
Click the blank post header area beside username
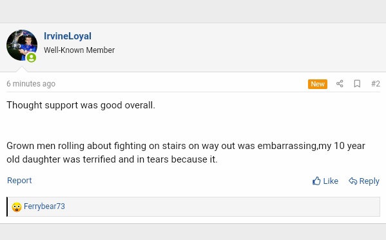point(246,47)
